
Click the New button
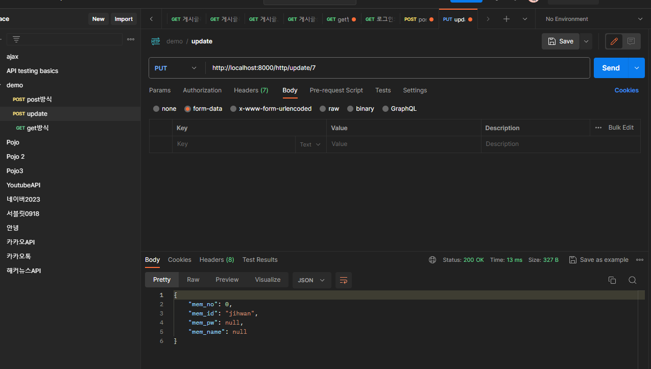point(99,19)
